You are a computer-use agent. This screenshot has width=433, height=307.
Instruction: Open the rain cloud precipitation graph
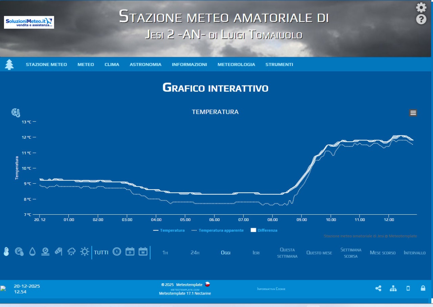point(71,252)
